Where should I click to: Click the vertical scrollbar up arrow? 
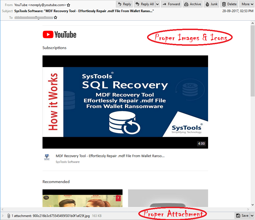coord(253,23)
